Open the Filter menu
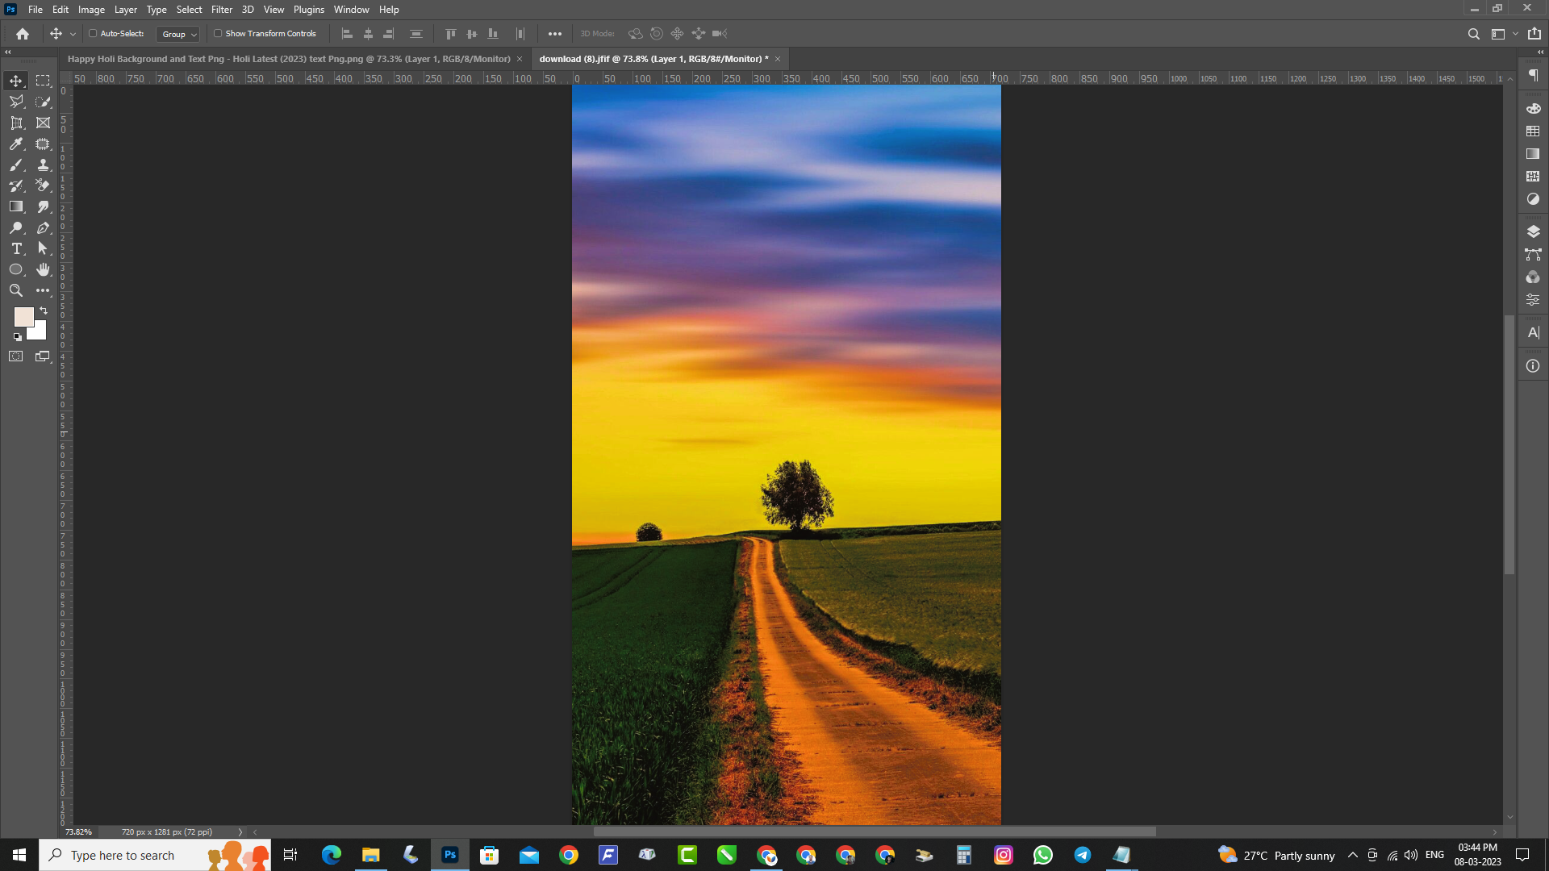Viewport: 1549px width, 871px height. (221, 10)
